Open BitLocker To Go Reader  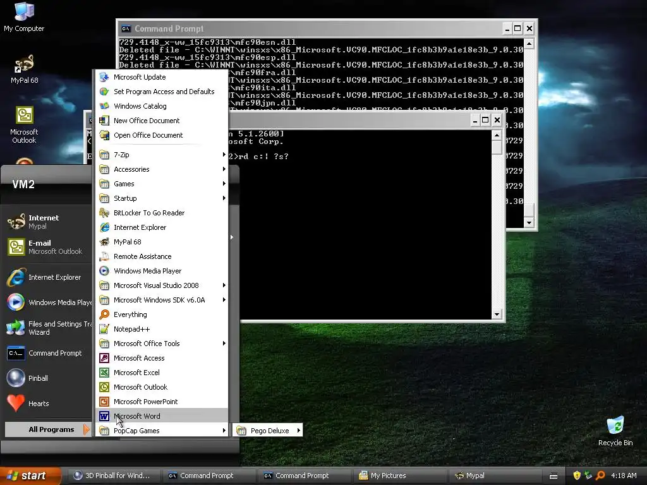point(162,213)
